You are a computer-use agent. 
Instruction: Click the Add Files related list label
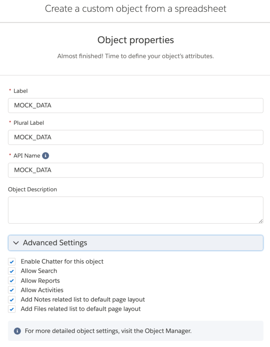point(81,309)
